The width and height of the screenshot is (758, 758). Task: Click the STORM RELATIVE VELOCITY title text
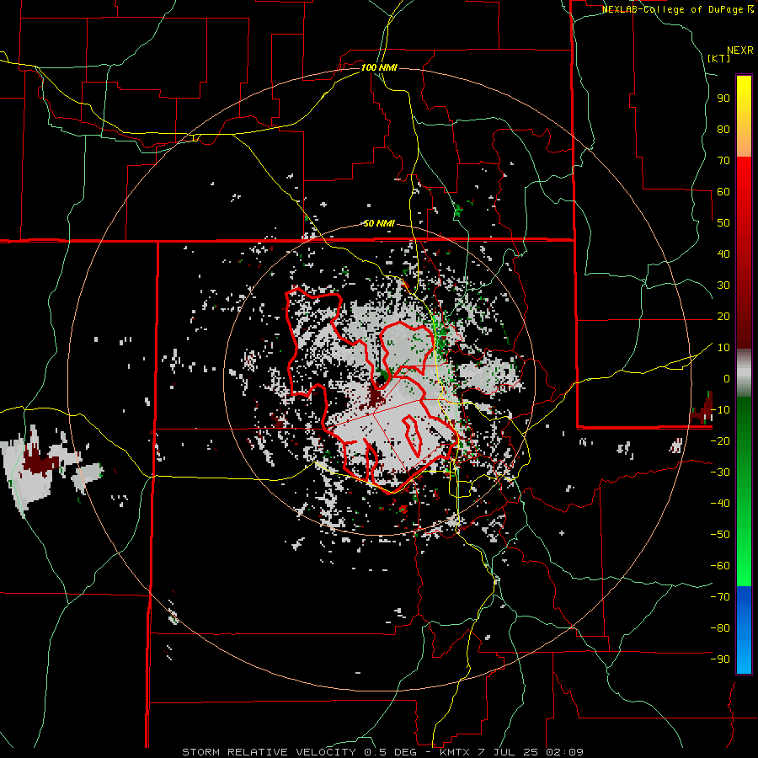tap(269, 752)
